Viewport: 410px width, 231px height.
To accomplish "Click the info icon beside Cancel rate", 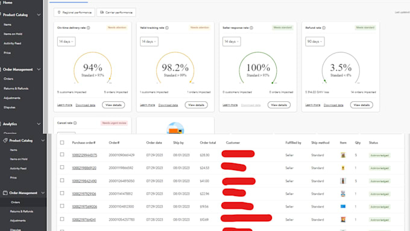I will (75, 123).
